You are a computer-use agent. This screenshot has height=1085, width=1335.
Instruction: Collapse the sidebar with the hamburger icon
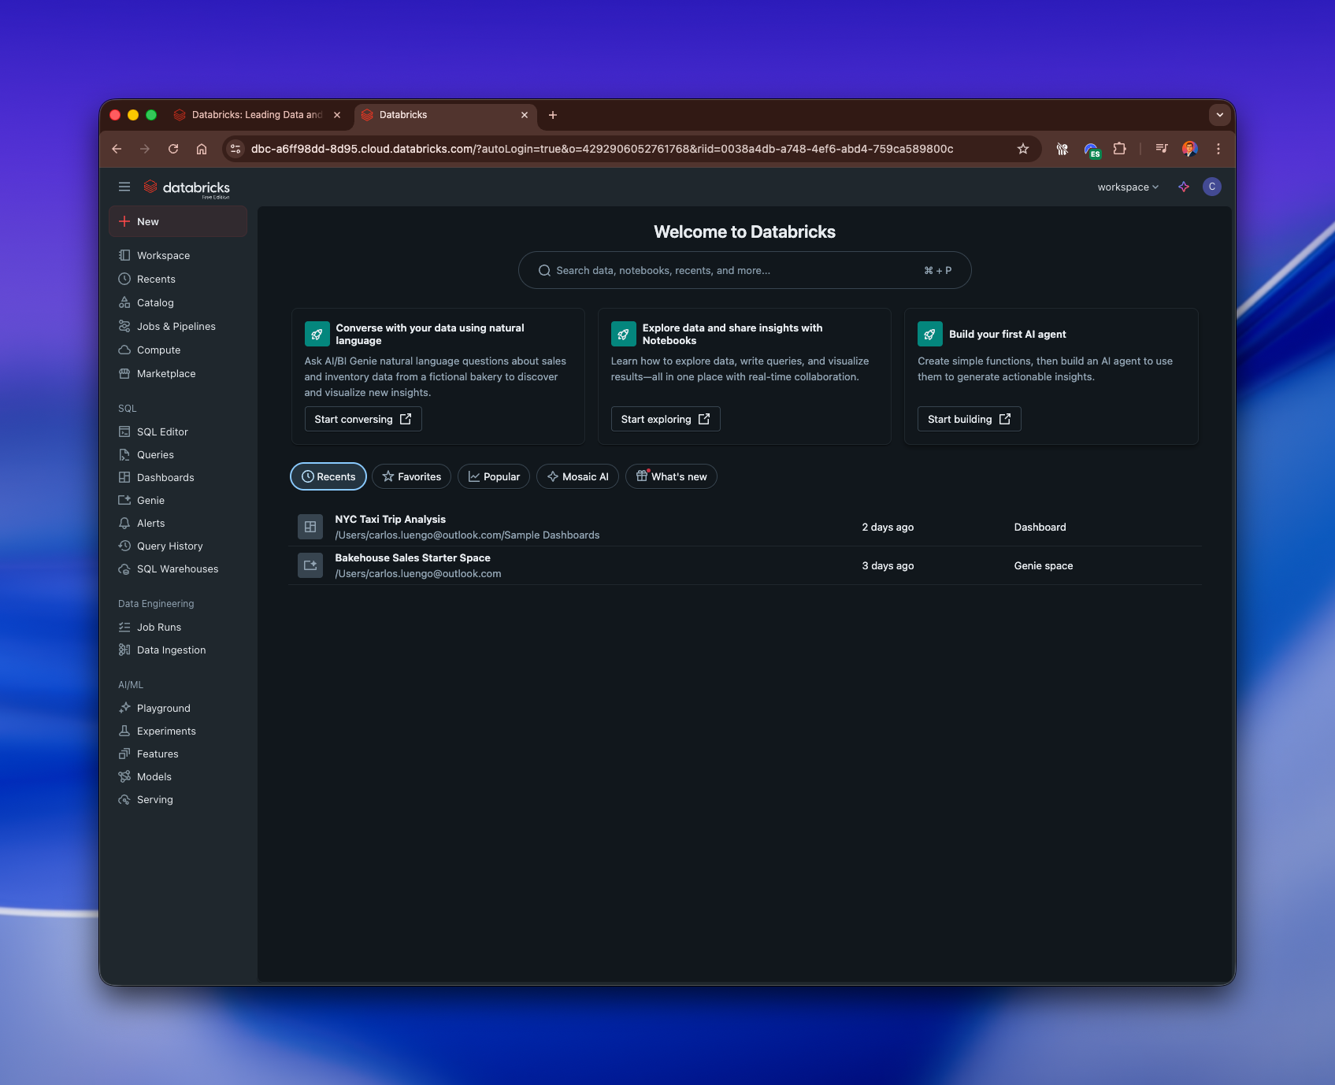tap(124, 187)
